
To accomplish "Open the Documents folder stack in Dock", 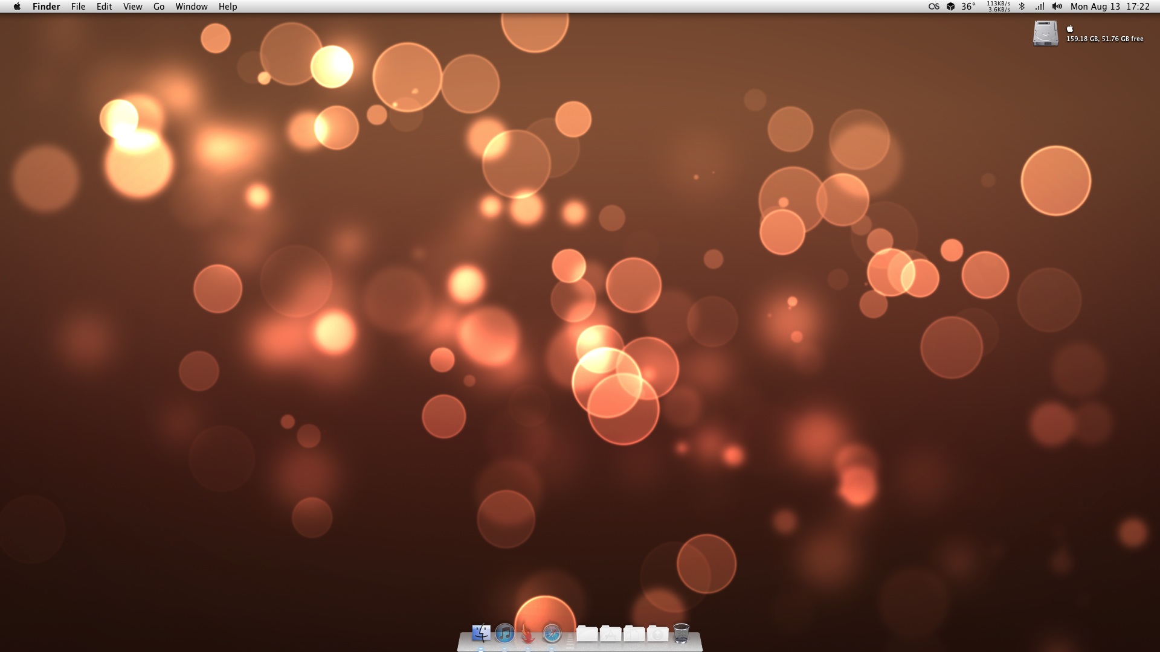I will [634, 633].
